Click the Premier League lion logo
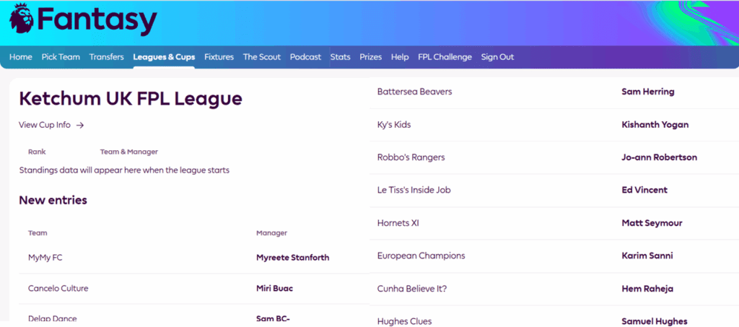Image resolution: width=739 pixels, height=327 pixels. pyautogui.click(x=22, y=19)
